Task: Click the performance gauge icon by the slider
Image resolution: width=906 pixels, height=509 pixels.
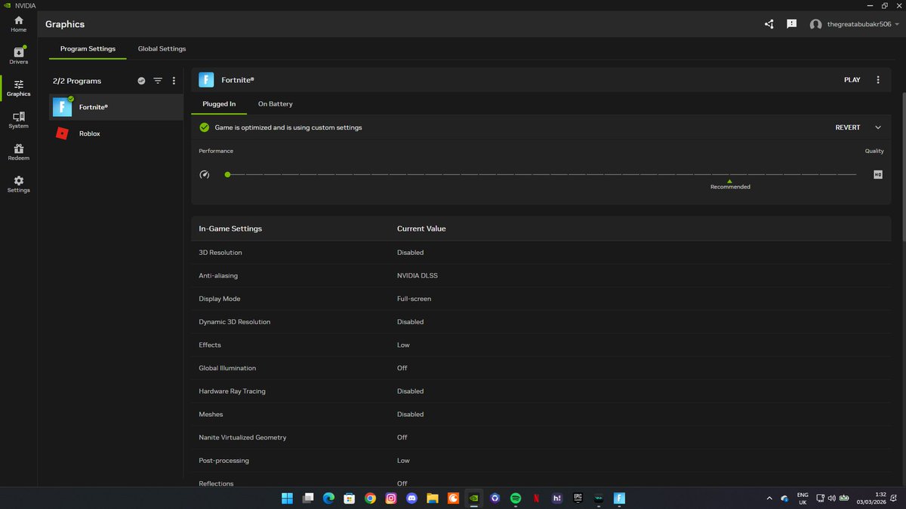Action: point(205,174)
